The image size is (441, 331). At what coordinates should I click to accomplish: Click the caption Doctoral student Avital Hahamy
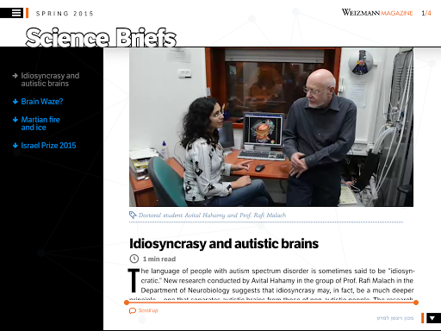pos(212,215)
